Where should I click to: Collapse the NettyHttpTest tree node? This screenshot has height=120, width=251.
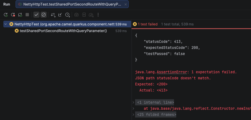[x=6, y=24]
